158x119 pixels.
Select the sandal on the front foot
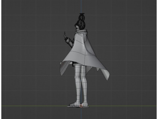pos(73,105)
